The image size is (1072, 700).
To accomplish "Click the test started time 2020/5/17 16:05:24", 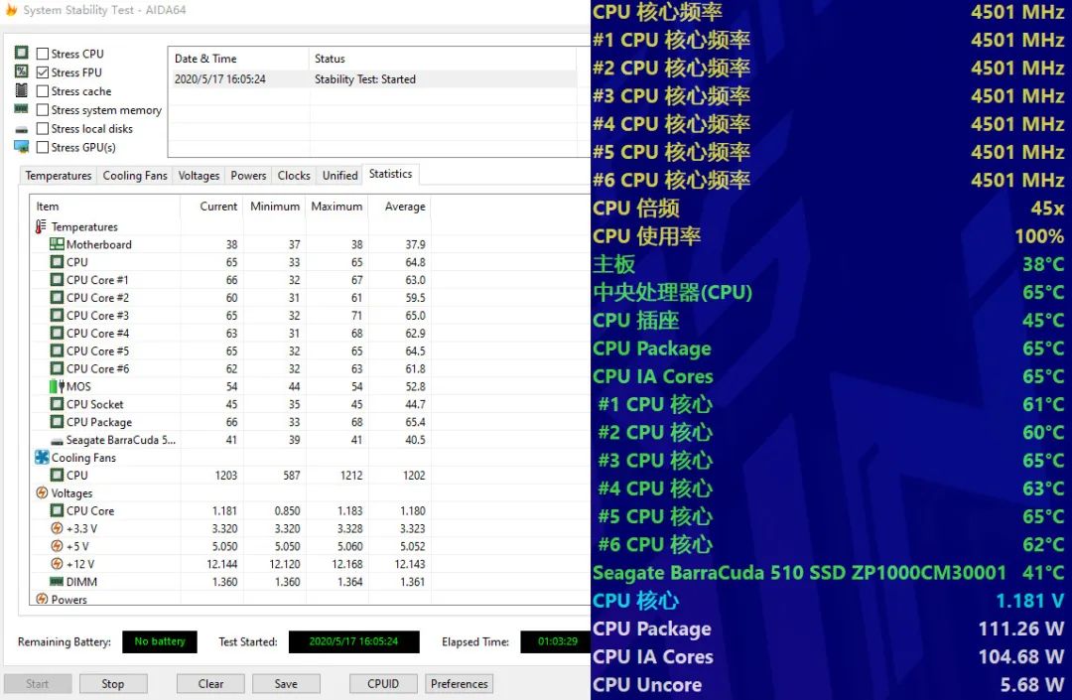I will [x=353, y=641].
